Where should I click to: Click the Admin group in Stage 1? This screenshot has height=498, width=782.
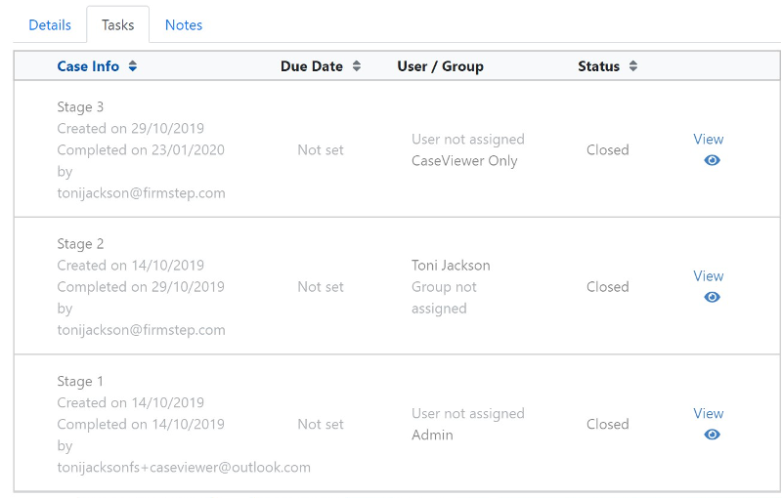pos(432,435)
